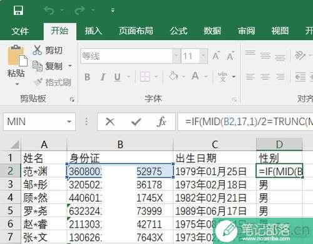Switch to the 审阅 tab
The height and width of the screenshot is (244, 313).
[246, 31]
